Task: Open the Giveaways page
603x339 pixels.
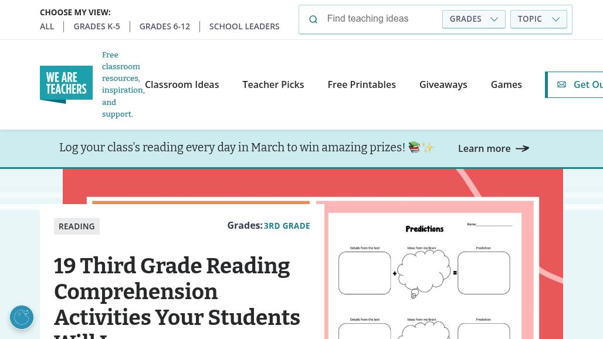Action: coord(443,84)
